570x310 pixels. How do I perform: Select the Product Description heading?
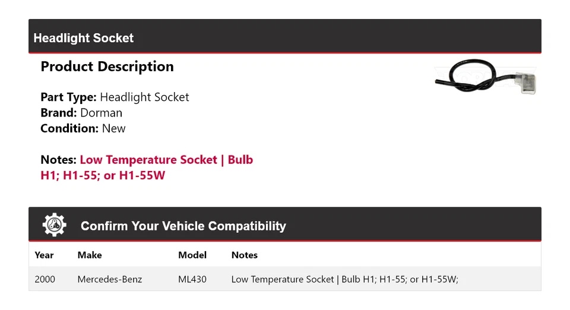107,67
